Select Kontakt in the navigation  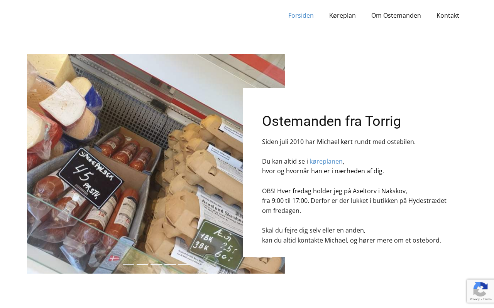[448, 15]
